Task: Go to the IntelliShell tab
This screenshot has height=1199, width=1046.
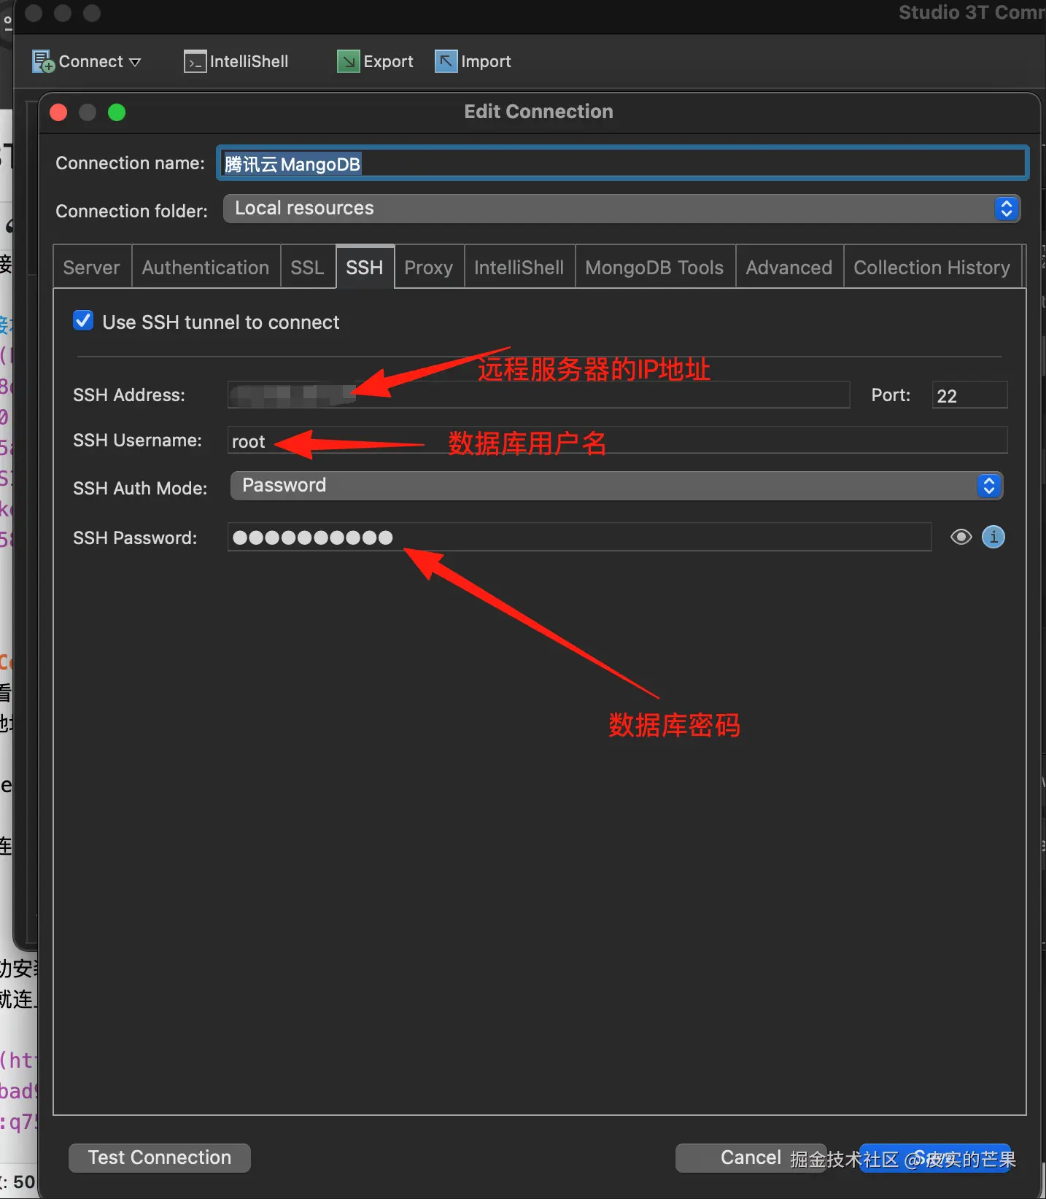Action: tap(519, 268)
